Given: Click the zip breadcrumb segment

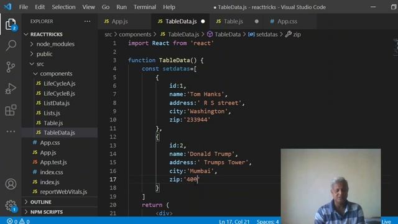Looking at the screenshot, I should click(x=297, y=34).
